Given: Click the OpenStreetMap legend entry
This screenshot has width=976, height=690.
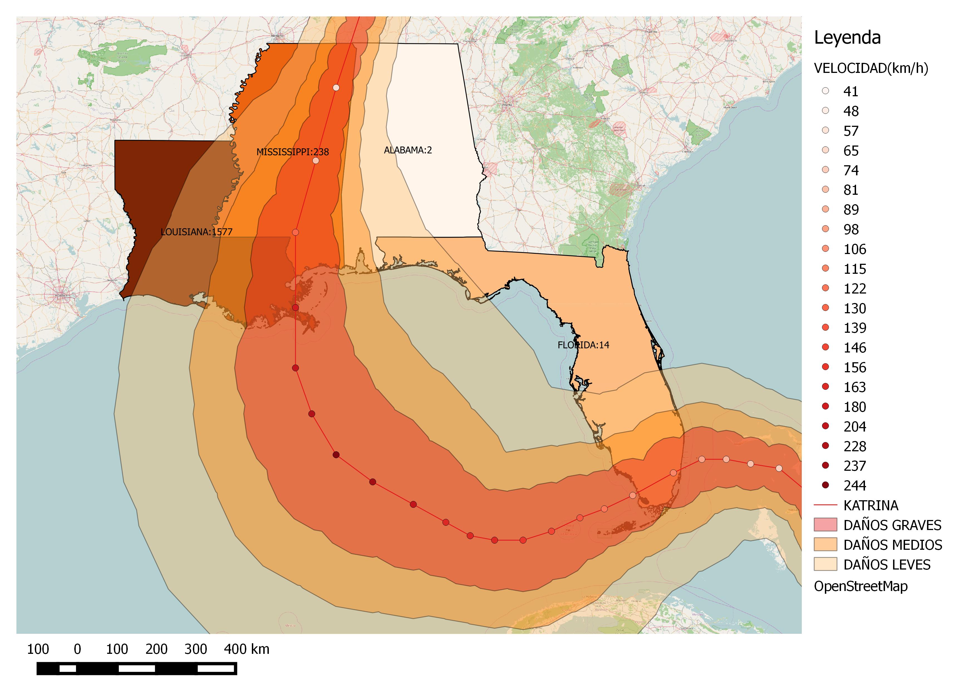Looking at the screenshot, I should (x=861, y=586).
